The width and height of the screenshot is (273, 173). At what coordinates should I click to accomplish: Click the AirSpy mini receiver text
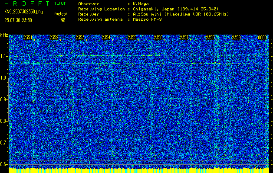(181, 14)
